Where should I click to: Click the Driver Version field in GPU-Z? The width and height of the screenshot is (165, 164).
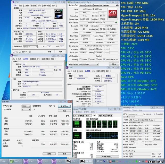pos(98,46)
